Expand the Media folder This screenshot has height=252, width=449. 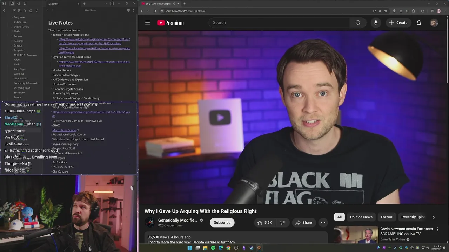pos(17,31)
